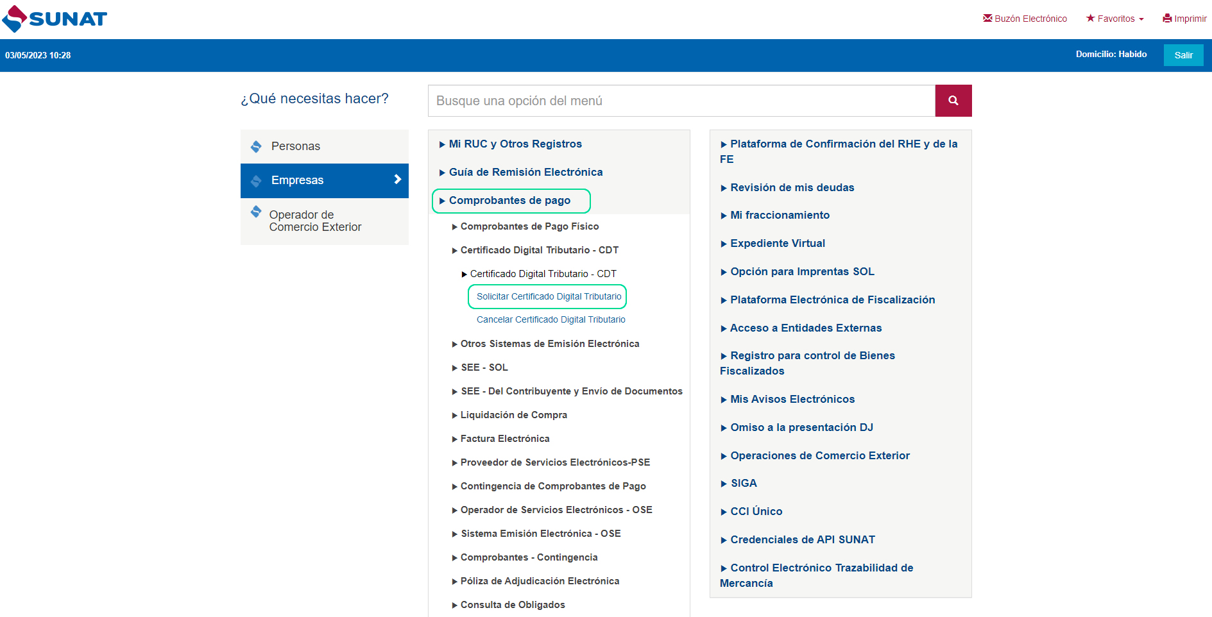1212x617 pixels.
Task: Click the Operador de Comercio Exterior icon
Action: pos(256,212)
